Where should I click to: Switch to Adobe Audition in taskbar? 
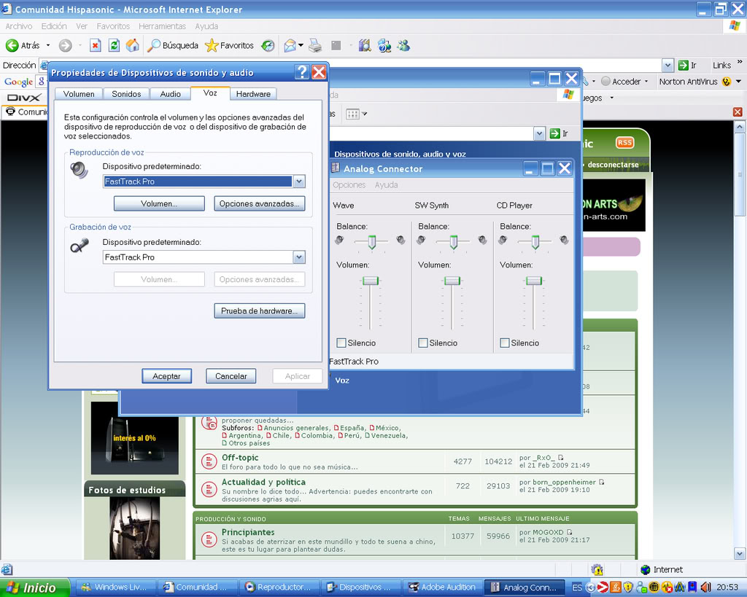click(442, 587)
